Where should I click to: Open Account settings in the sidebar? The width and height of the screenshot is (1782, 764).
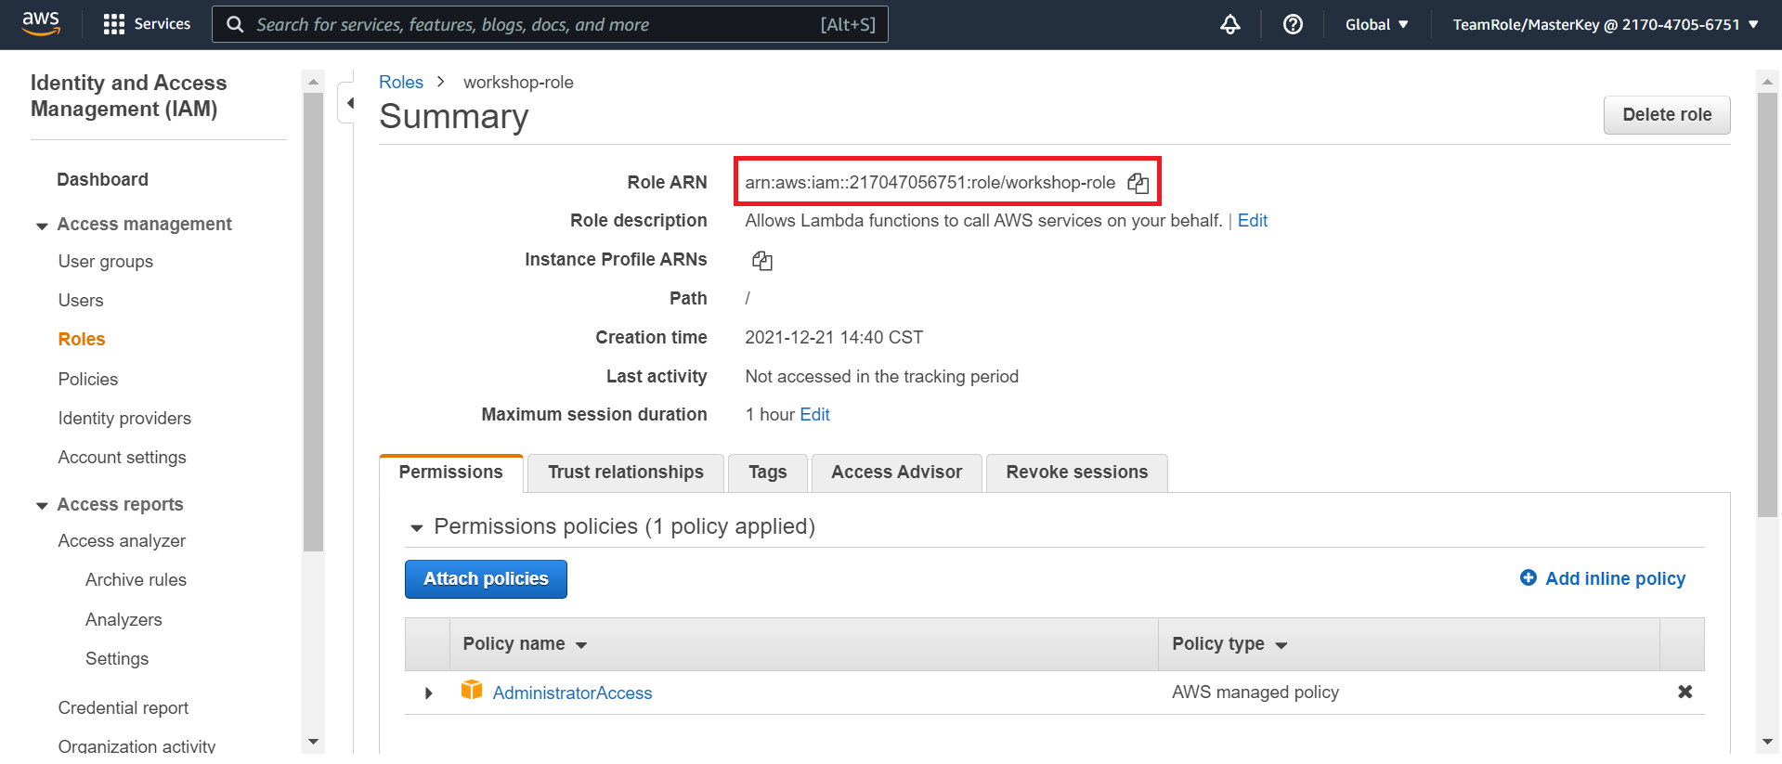pos(122,458)
